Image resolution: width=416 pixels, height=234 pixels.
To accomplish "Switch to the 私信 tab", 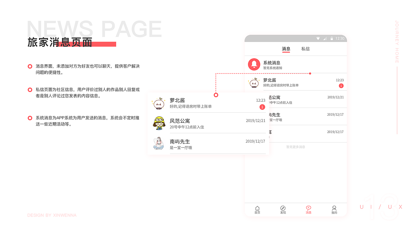I will (305, 49).
